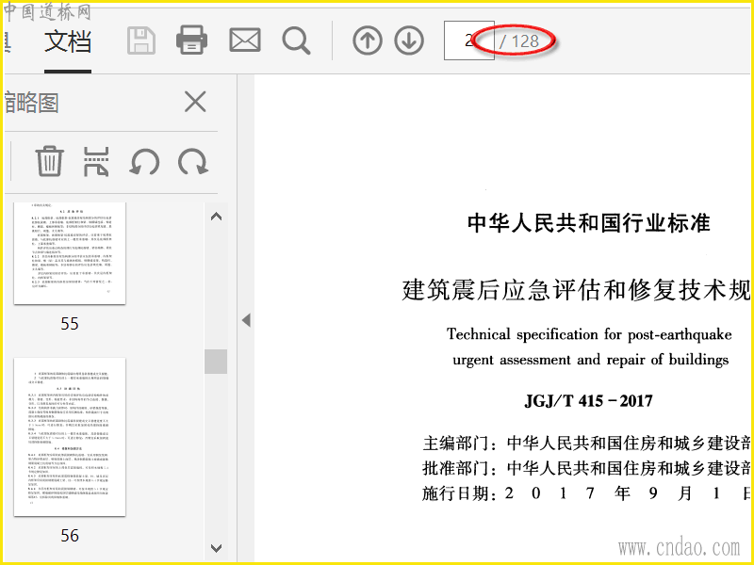754x565 pixels.
Task: Rotate page counterclockwise
Action: (144, 161)
